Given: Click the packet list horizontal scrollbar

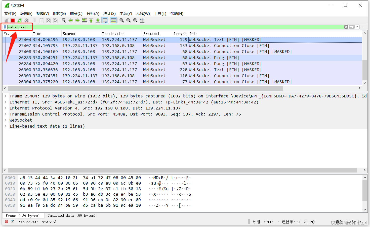Looking at the screenshot, I should (145, 88).
